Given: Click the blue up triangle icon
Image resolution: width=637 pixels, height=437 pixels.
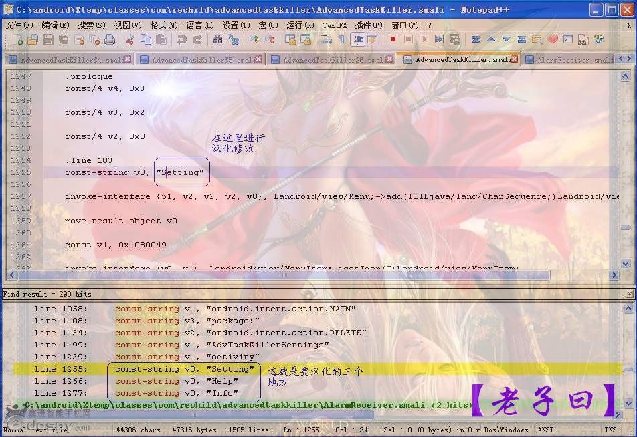Looking at the screenshot, I should pos(490,40).
